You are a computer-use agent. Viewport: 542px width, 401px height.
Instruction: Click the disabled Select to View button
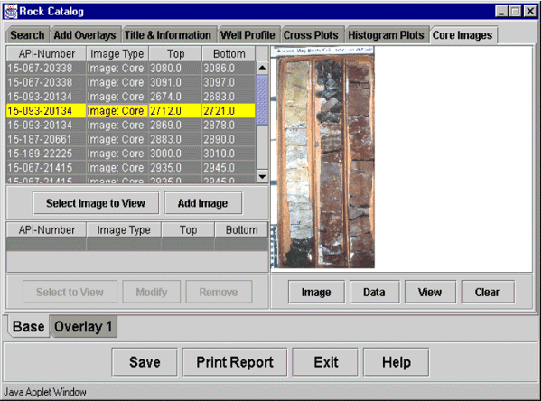[x=70, y=292]
